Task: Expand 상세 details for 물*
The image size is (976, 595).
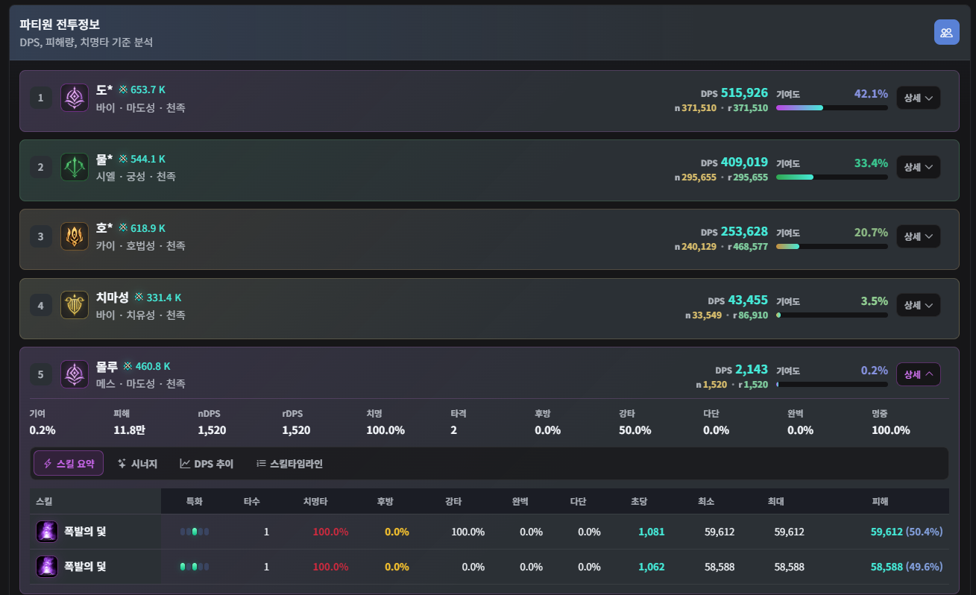Action: tap(918, 167)
